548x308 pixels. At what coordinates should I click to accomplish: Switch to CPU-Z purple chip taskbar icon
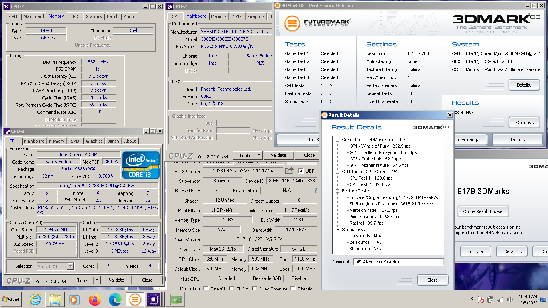point(153,299)
